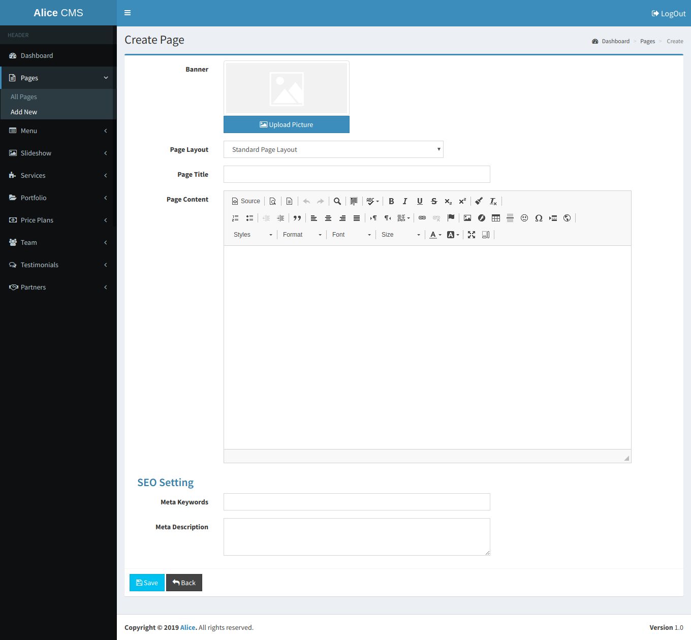Image resolution: width=691 pixels, height=640 pixels.
Task: Toggle strikethrough formatting
Action: (x=434, y=201)
